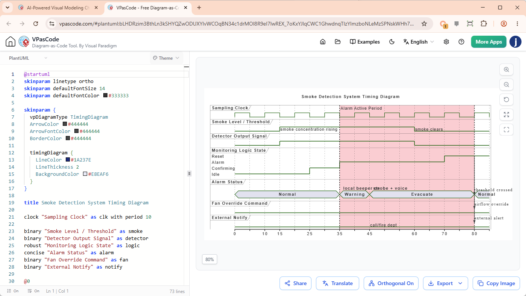Click 80% zoom level indicator

[x=210, y=259]
